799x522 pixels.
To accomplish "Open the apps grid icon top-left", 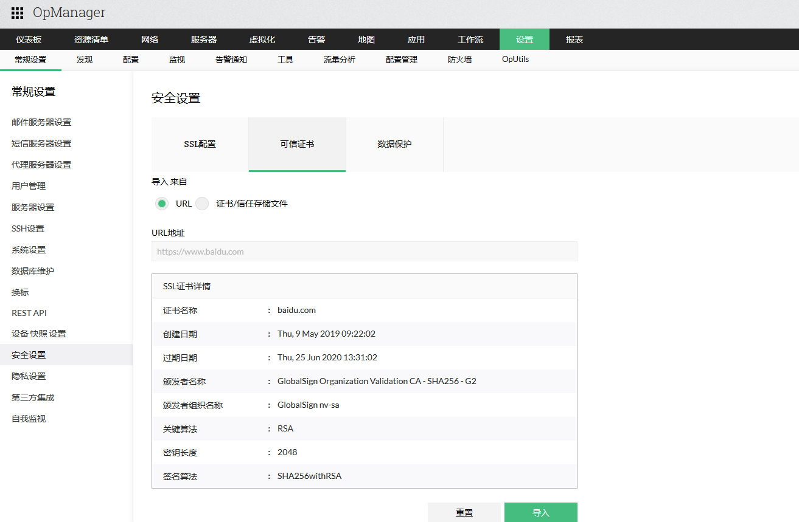I will click(x=16, y=13).
